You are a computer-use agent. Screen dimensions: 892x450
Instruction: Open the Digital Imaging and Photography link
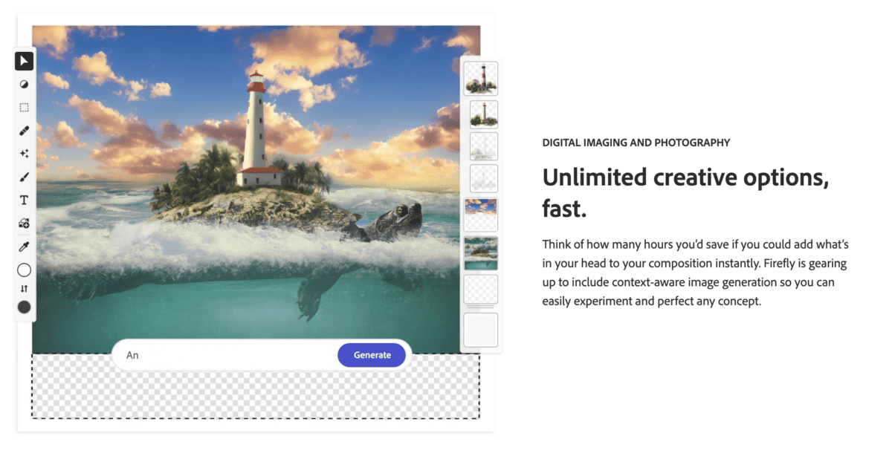(636, 142)
